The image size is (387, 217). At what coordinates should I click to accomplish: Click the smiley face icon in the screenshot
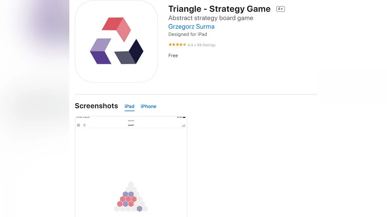point(78,125)
